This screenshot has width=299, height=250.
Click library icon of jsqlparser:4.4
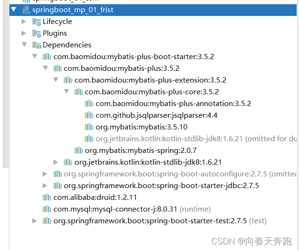pos(89,115)
